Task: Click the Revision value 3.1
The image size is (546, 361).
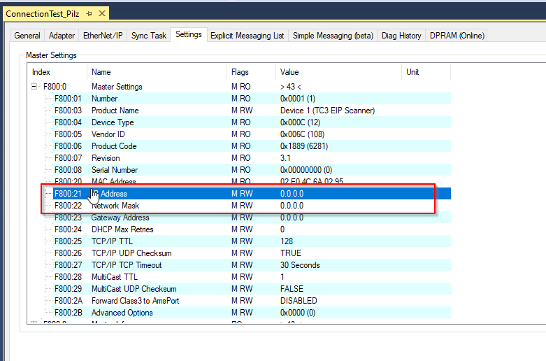Action: (x=285, y=158)
